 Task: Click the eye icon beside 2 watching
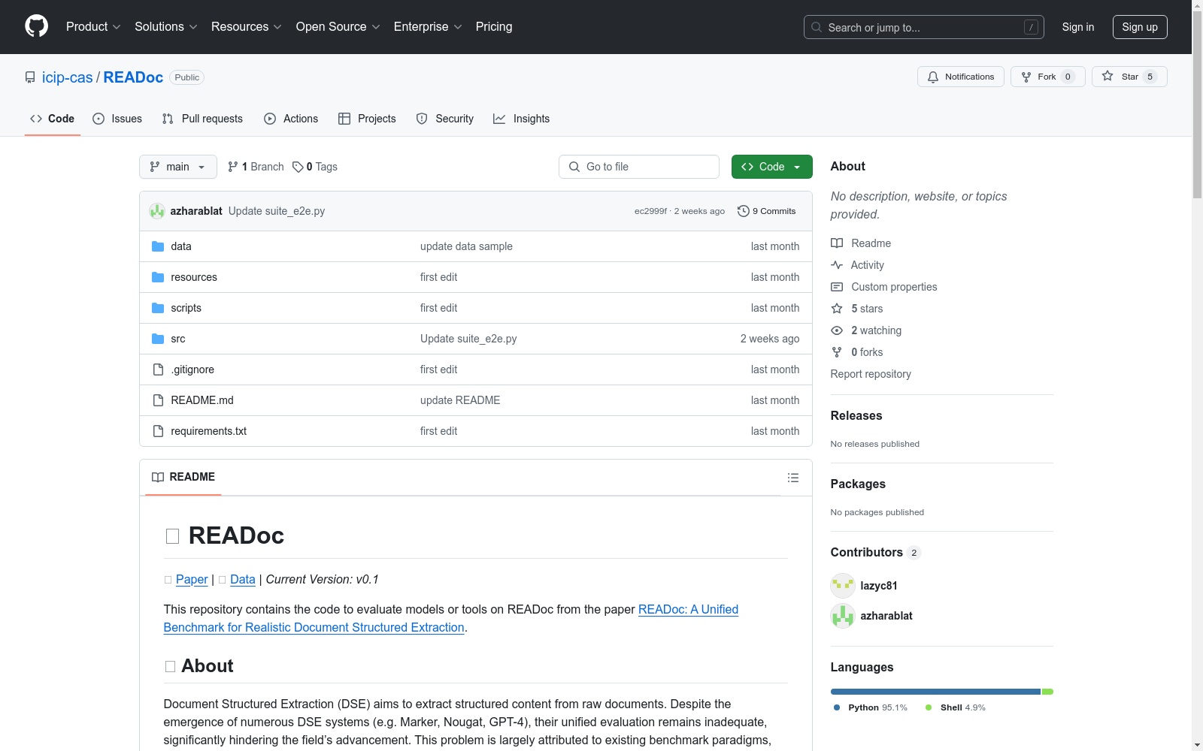coord(837,330)
